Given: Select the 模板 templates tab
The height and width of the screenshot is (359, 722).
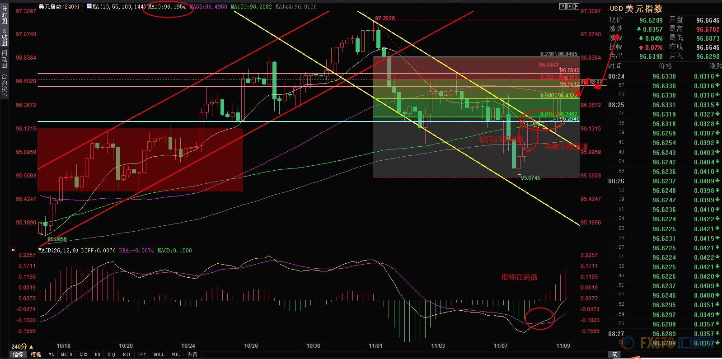Looking at the screenshot, I should pyautogui.click(x=36, y=354).
